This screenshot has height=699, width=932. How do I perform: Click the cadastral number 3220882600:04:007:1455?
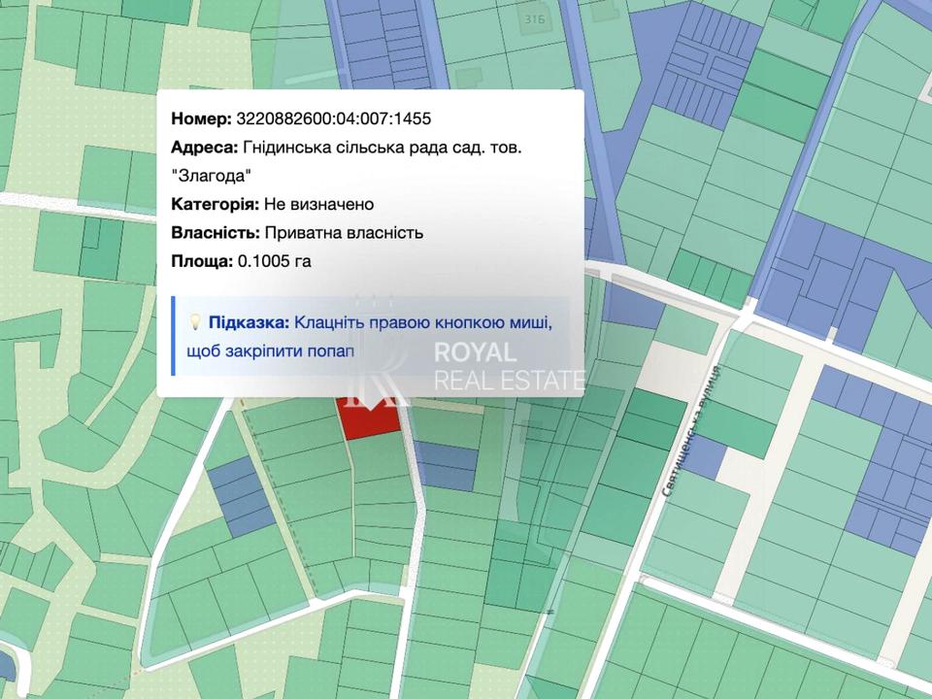tap(334, 118)
